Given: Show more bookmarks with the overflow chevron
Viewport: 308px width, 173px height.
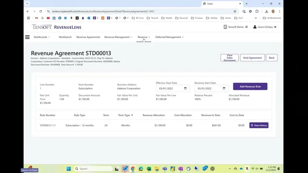Looking at the screenshot, I should click(256, 18).
